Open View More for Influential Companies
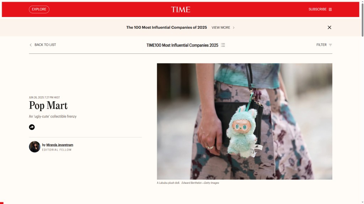364x204 pixels. tap(221, 28)
